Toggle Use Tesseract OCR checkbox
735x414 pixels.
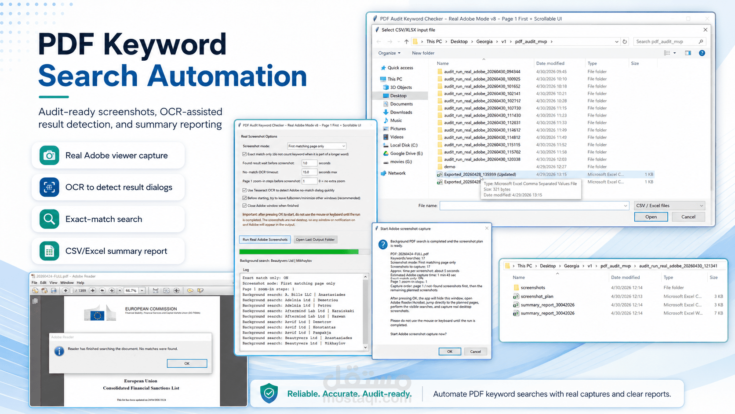[x=244, y=191]
